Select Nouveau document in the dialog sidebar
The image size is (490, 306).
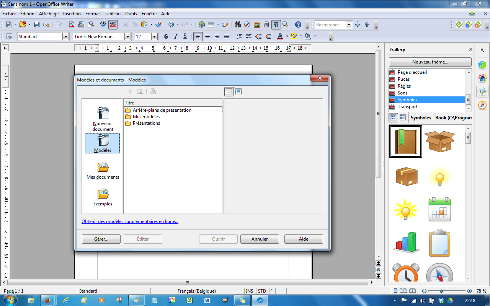(x=102, y=119)
